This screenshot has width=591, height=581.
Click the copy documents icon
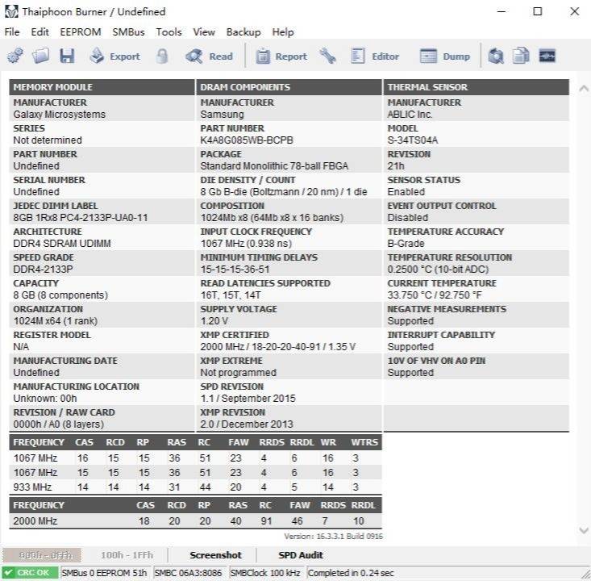click(x=521, y=56)
